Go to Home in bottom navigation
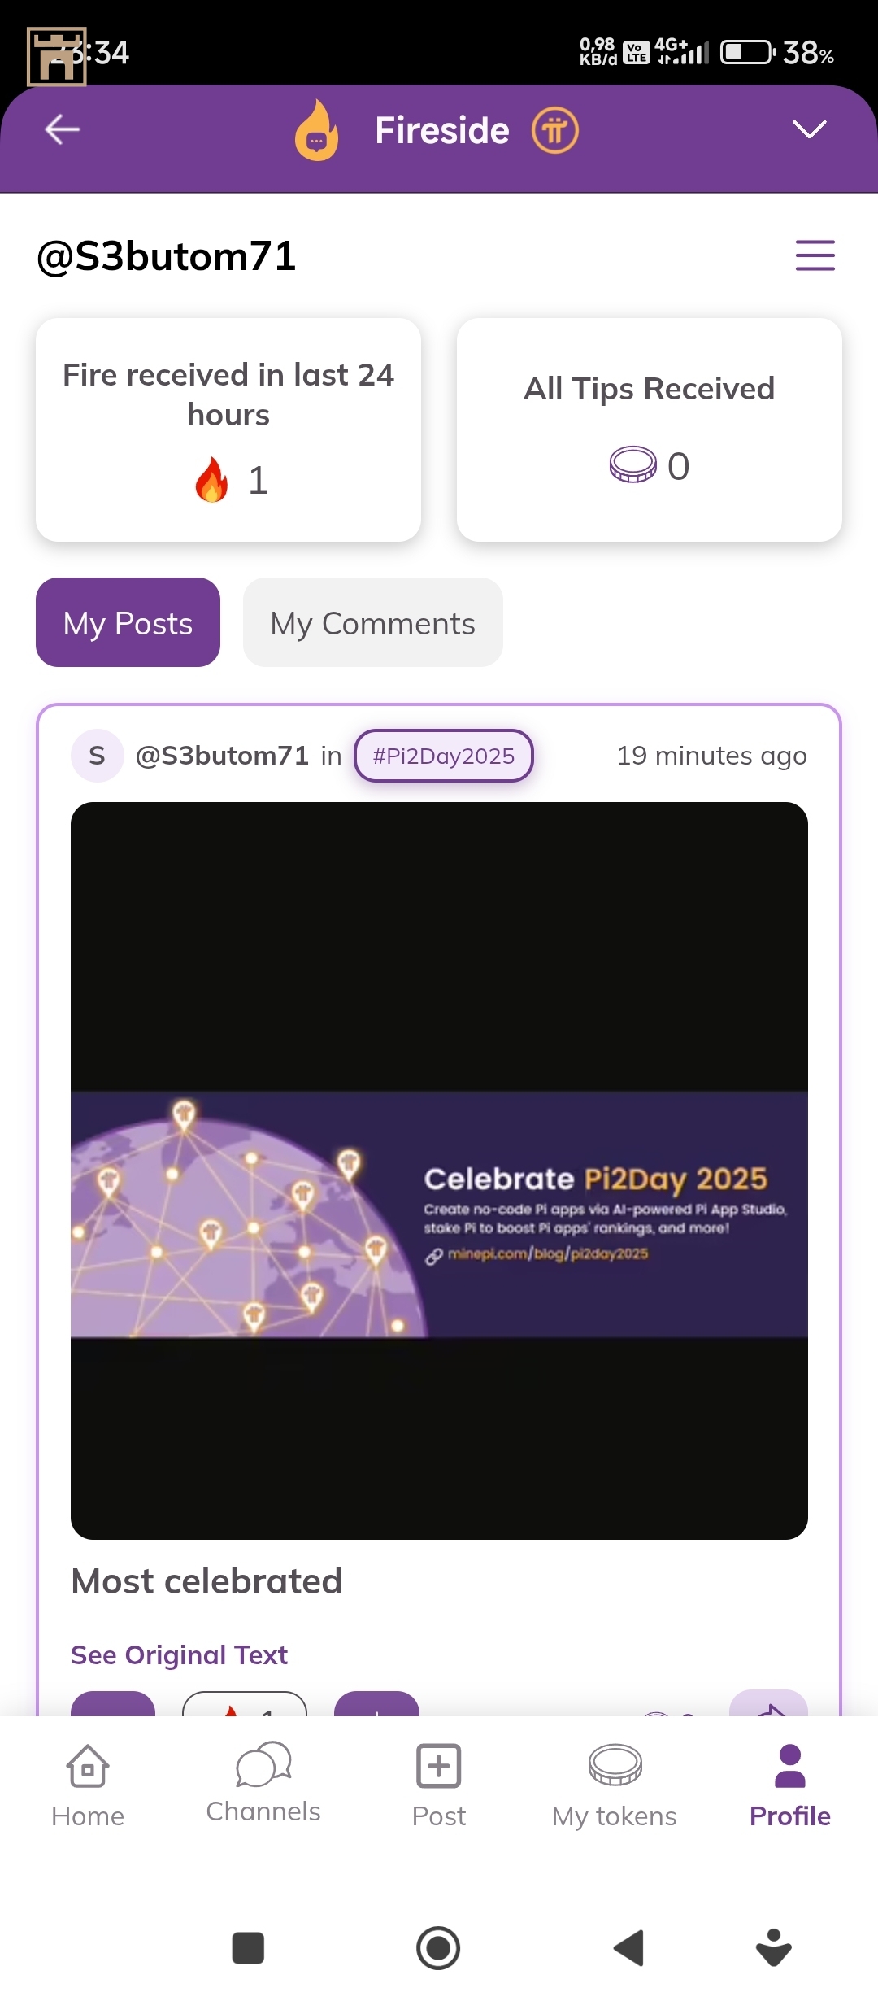This screenshot has height=2001, width=878. tap(88, 1785)
